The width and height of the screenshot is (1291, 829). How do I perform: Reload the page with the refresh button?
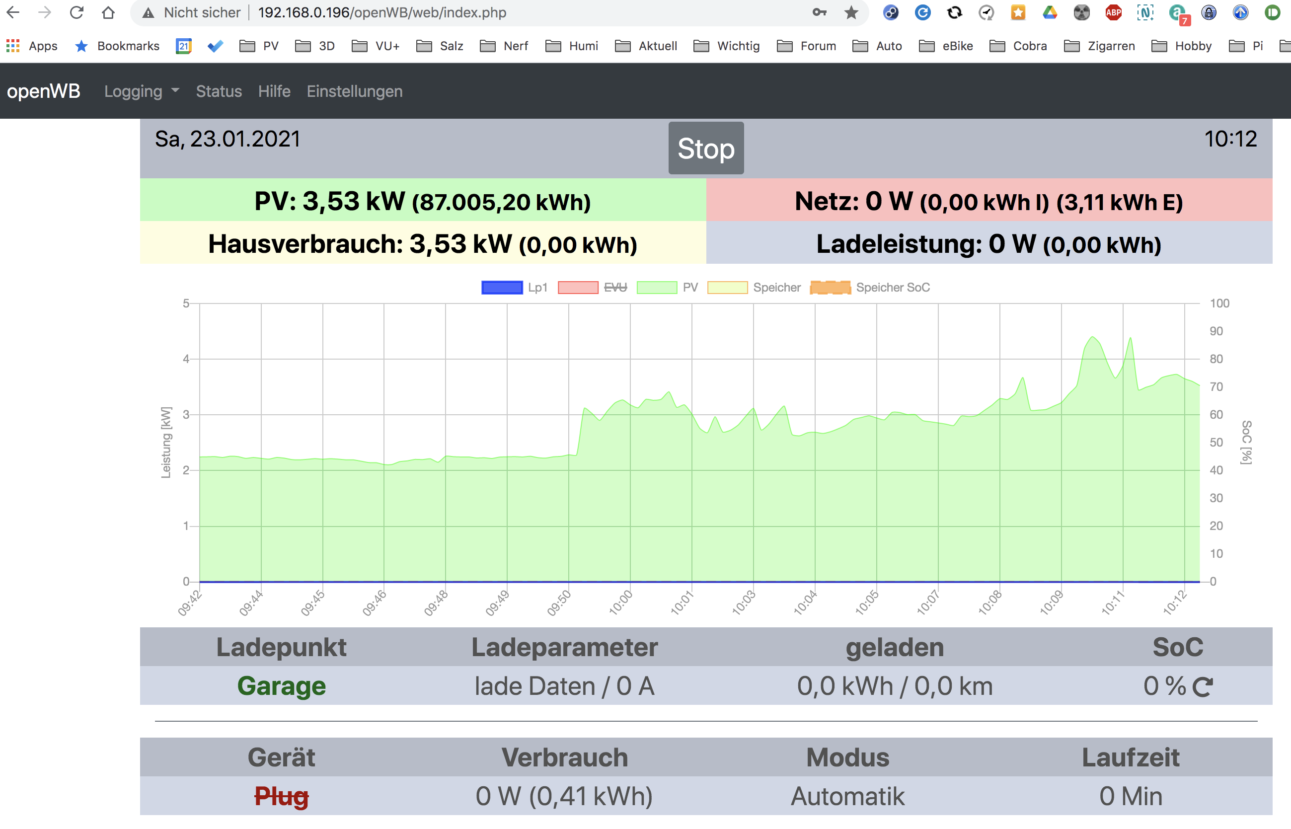[76, 12]
